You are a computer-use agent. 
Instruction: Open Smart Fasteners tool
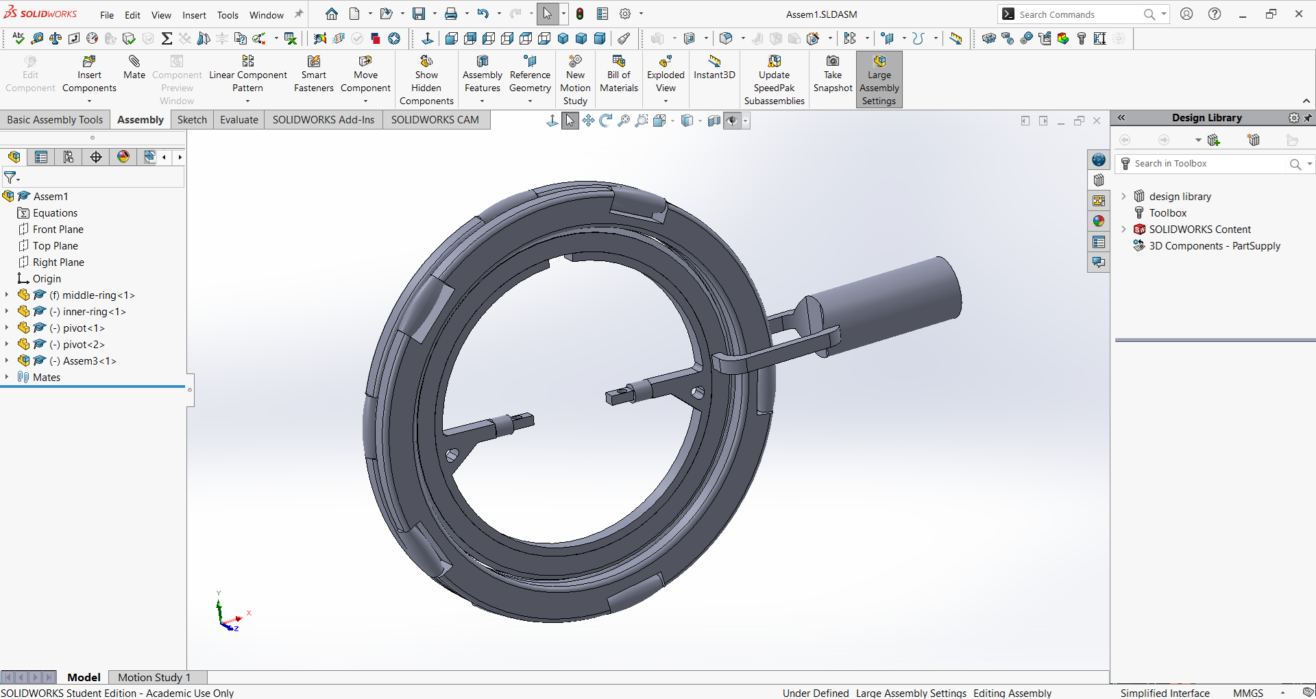point(313,74)
